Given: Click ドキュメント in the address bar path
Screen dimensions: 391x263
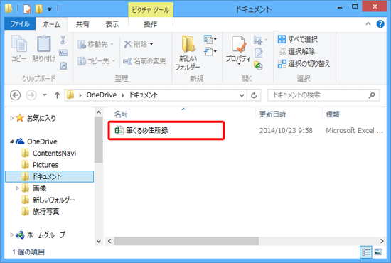Looking at the screenshot, I should pos(144,95).
